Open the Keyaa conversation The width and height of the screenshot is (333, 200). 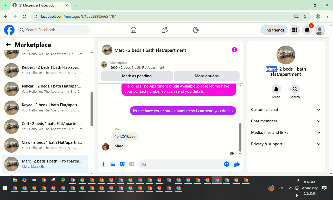[45, 108]
